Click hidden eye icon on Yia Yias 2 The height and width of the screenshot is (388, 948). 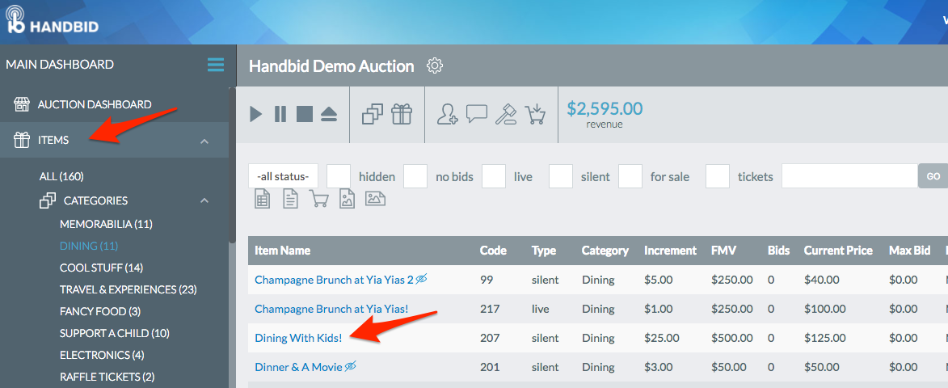[421, 279]
